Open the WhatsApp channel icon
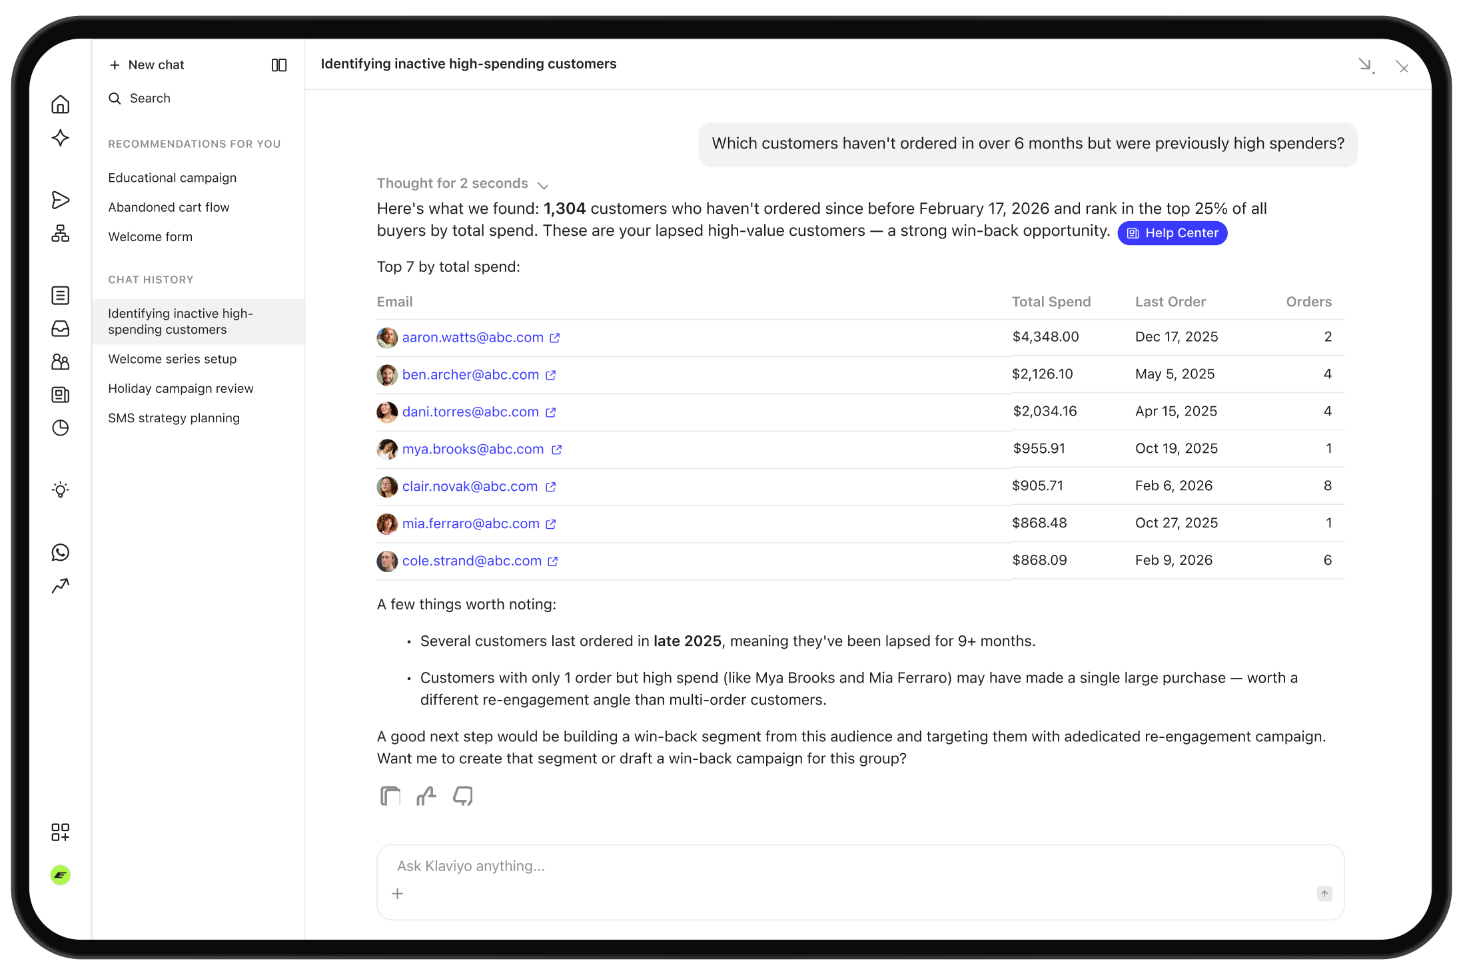This screenshot has height=975, width=1463. [x=61, y=552]
